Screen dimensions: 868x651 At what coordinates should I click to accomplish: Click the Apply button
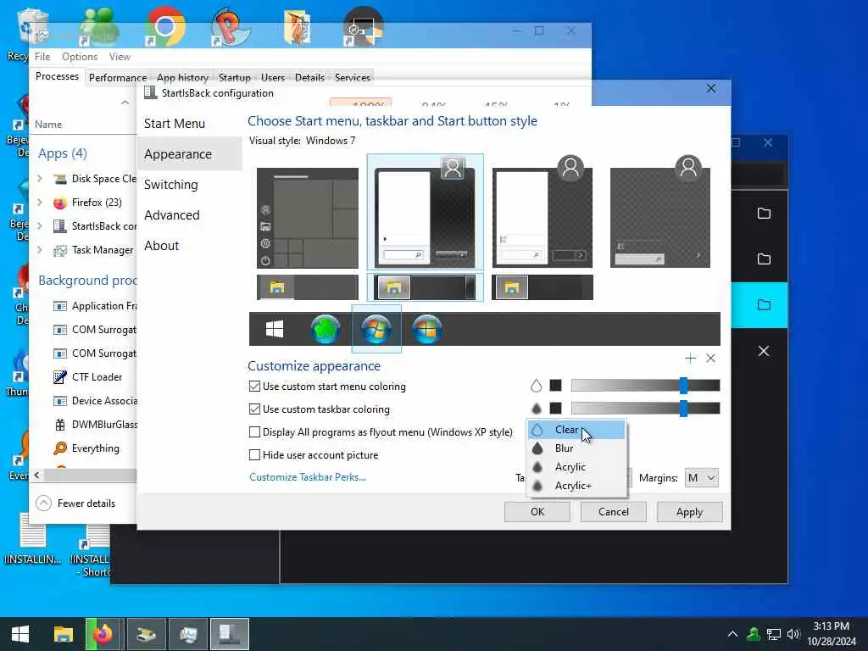pos(689,512)
